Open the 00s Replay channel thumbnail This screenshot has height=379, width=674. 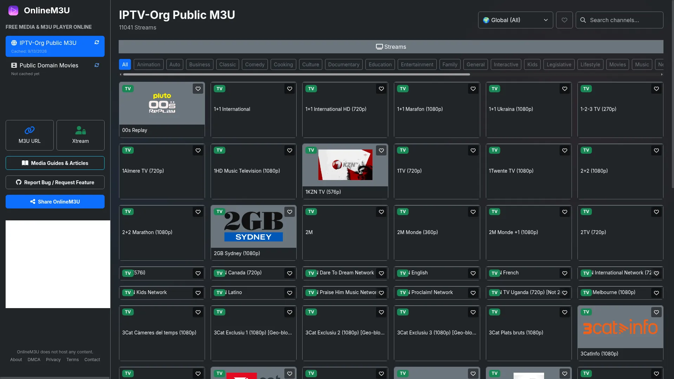click(162, 104)
